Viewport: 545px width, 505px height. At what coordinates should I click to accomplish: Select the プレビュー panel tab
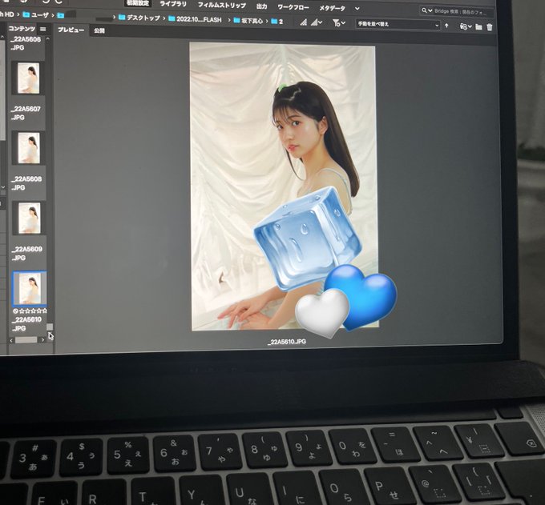71,30
